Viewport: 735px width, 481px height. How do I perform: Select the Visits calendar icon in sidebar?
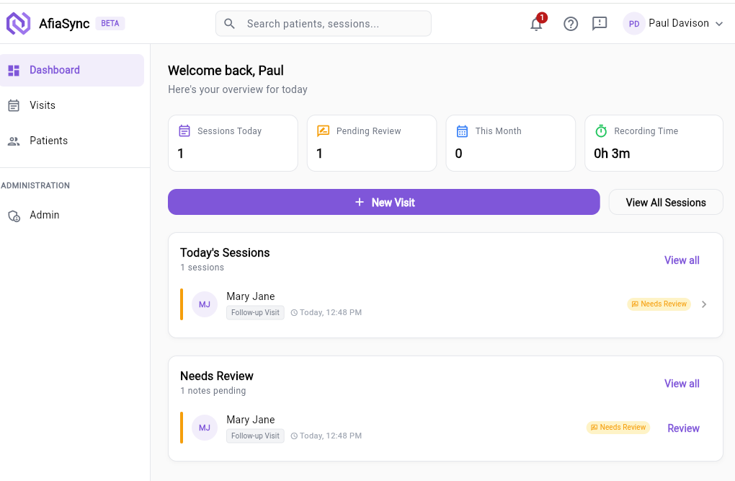click(15, 105)
